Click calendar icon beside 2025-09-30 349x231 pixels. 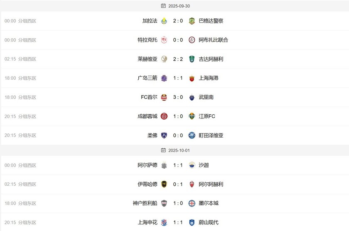pyautogui.click(x=163, y=6)
